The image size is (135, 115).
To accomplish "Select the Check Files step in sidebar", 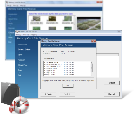I will 22,65.
